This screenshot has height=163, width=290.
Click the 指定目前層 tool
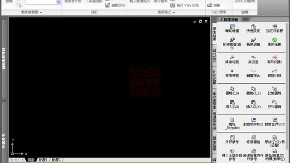pyautogui.click(x=275, y=29)
